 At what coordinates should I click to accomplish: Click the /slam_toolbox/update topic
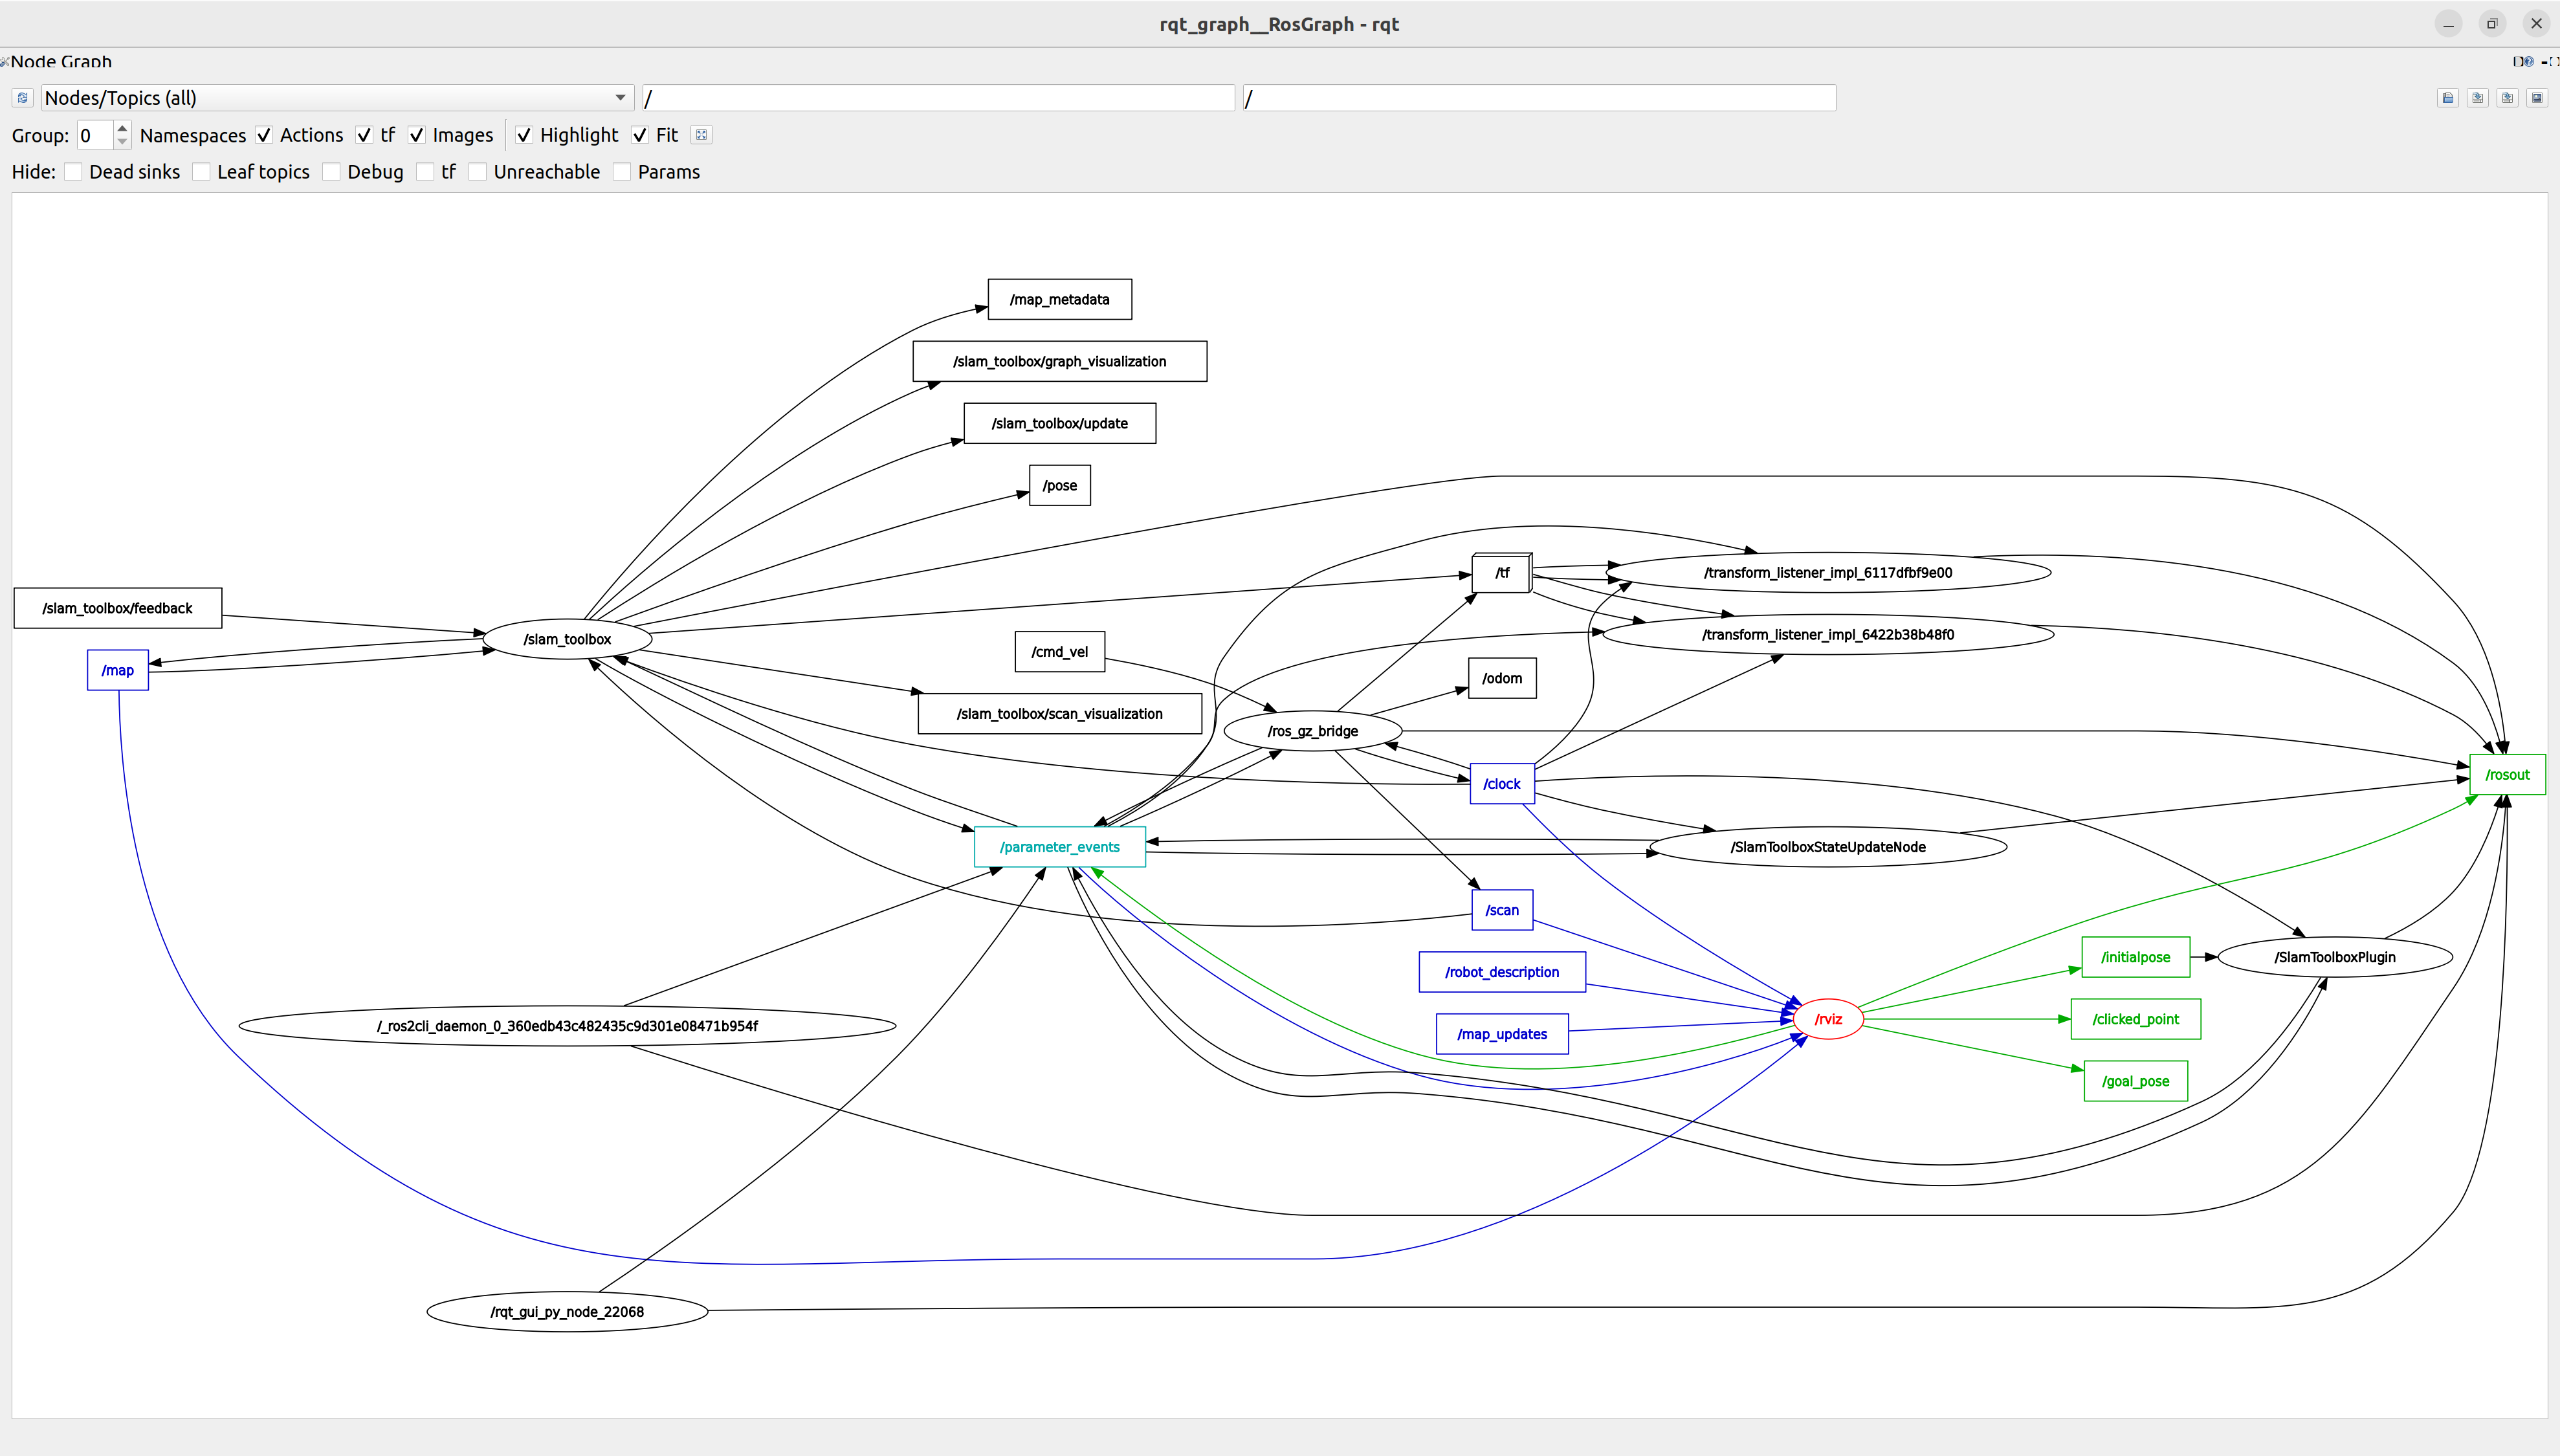pyautogui.click(x=1060, y=423)
